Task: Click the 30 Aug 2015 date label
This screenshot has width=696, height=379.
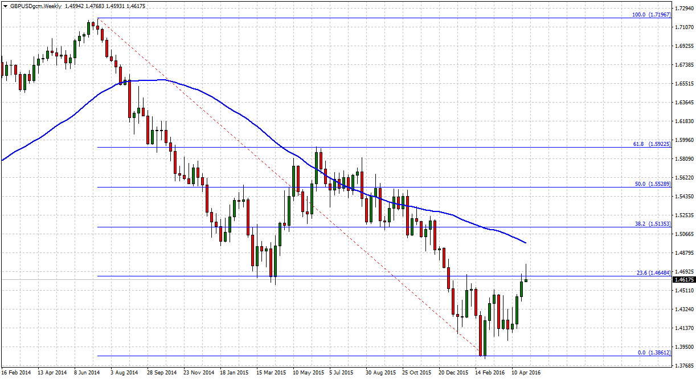Action: (x=380, y=372)
